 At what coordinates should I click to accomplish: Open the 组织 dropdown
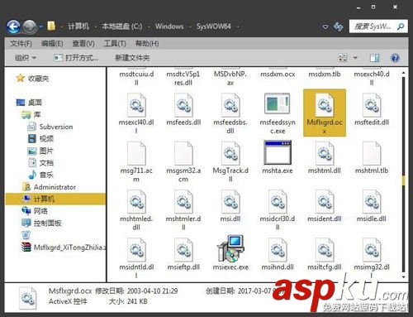click(x=26, y=58)
